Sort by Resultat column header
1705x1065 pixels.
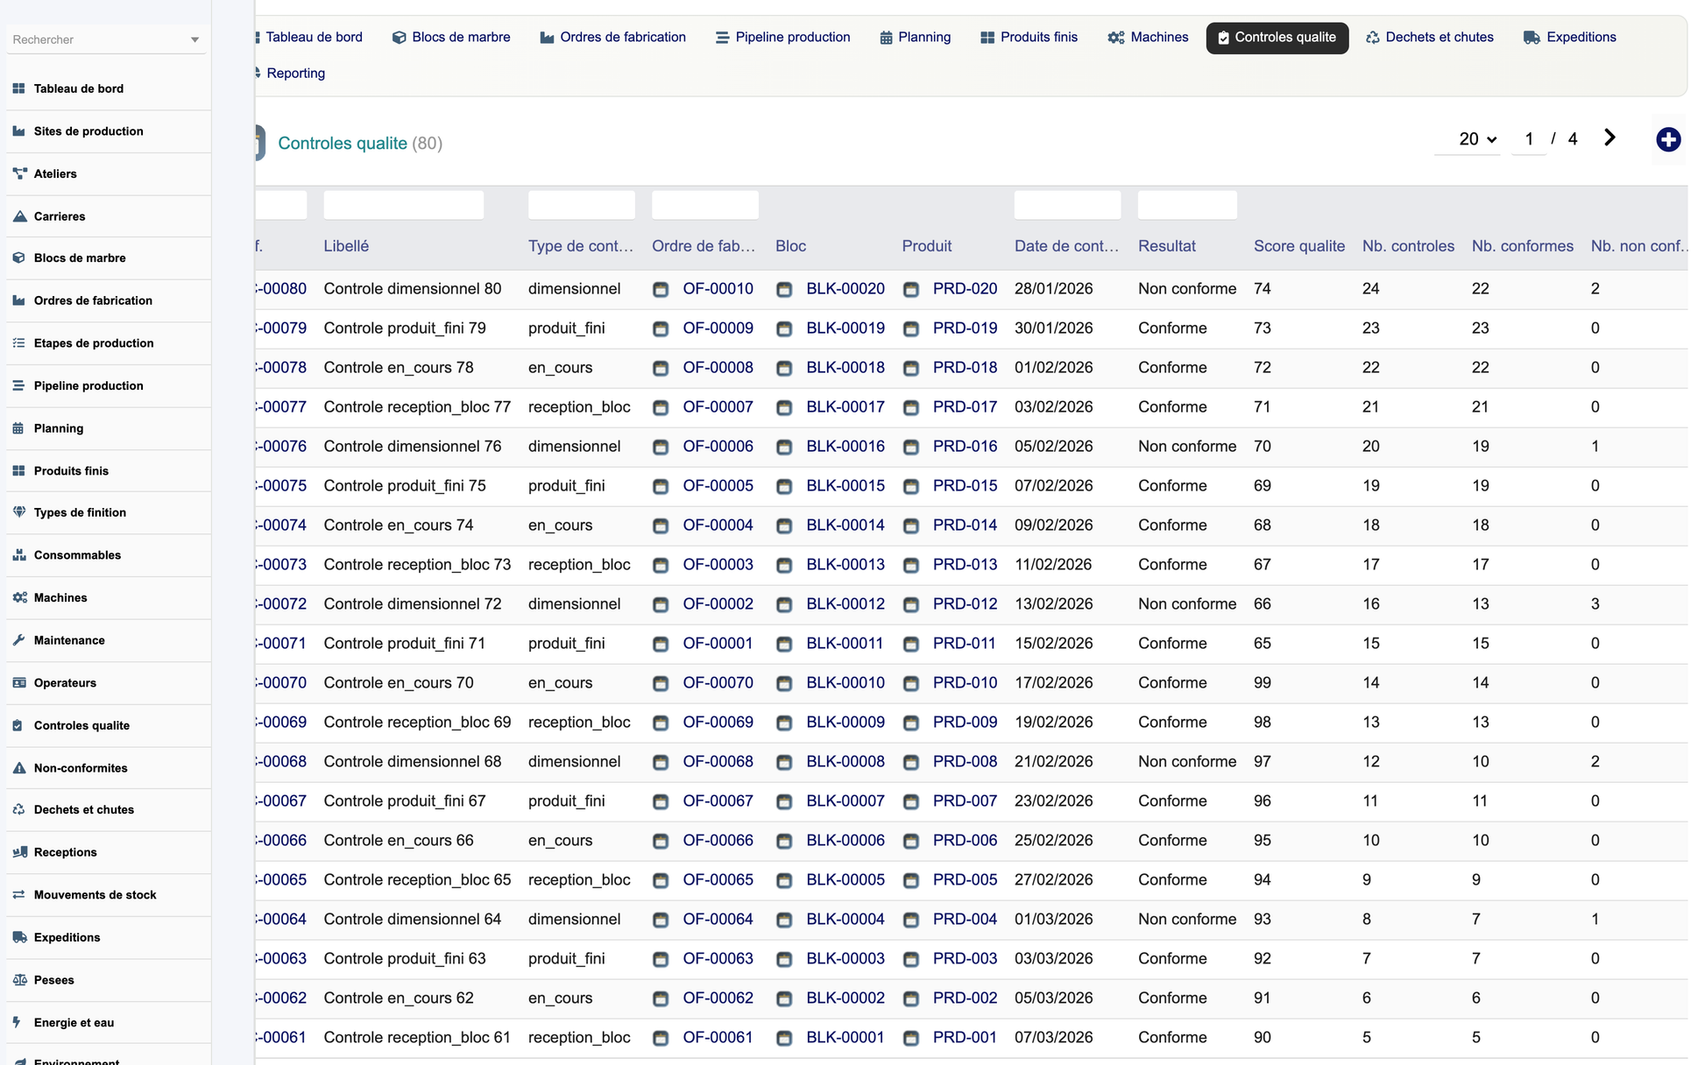[x=1166, y=246]
